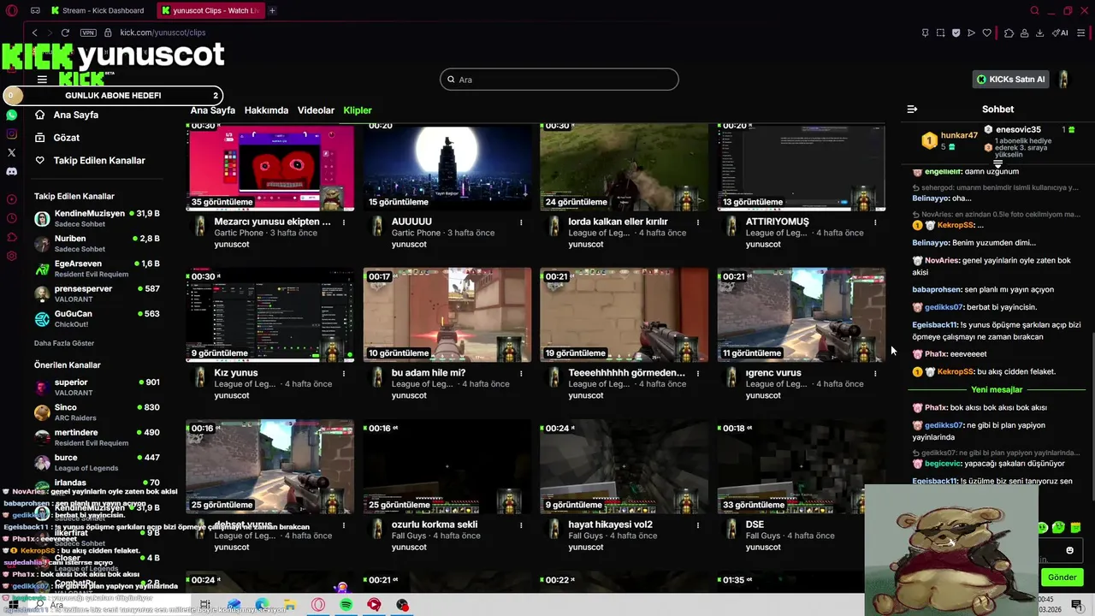Viewport: 1095px width, 616px height.
Task: Open Takip Edilen Kanallar sidebar link
Action: 99,160
